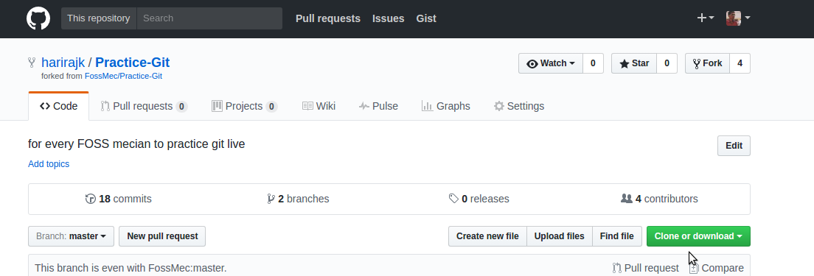Star this repository
This screenshot has height=276, width=814.
pyautogui.click(x=634, y=63)
